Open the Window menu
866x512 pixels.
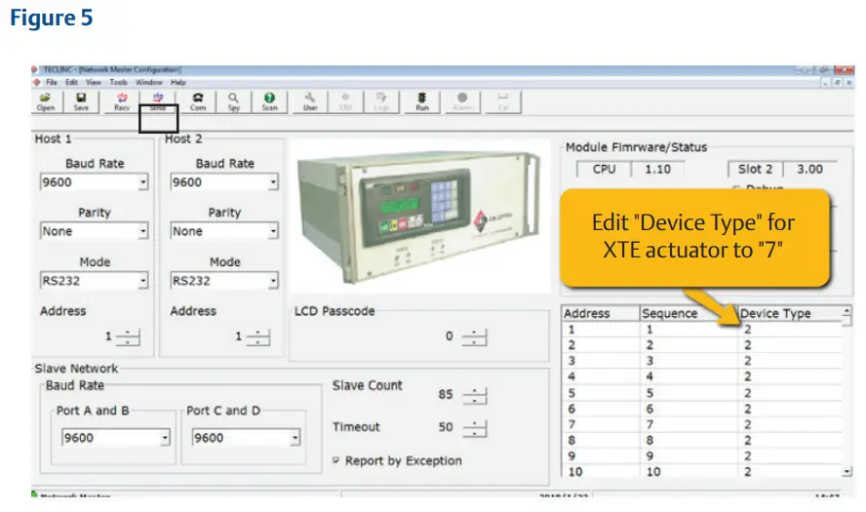click(149, 82)
